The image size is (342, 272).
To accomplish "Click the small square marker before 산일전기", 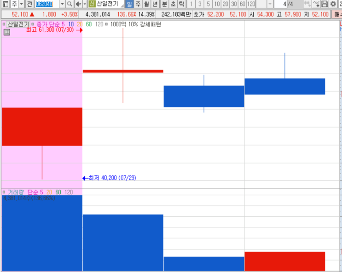I will 4,24.
